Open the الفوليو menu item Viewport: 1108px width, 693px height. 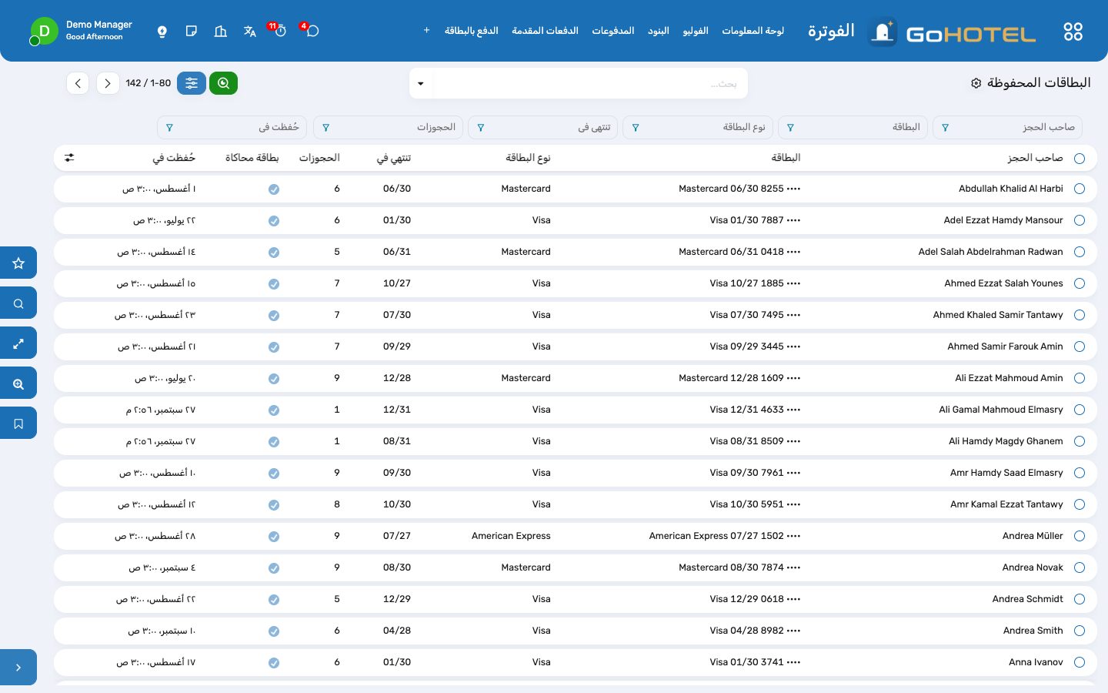[696, 31]
